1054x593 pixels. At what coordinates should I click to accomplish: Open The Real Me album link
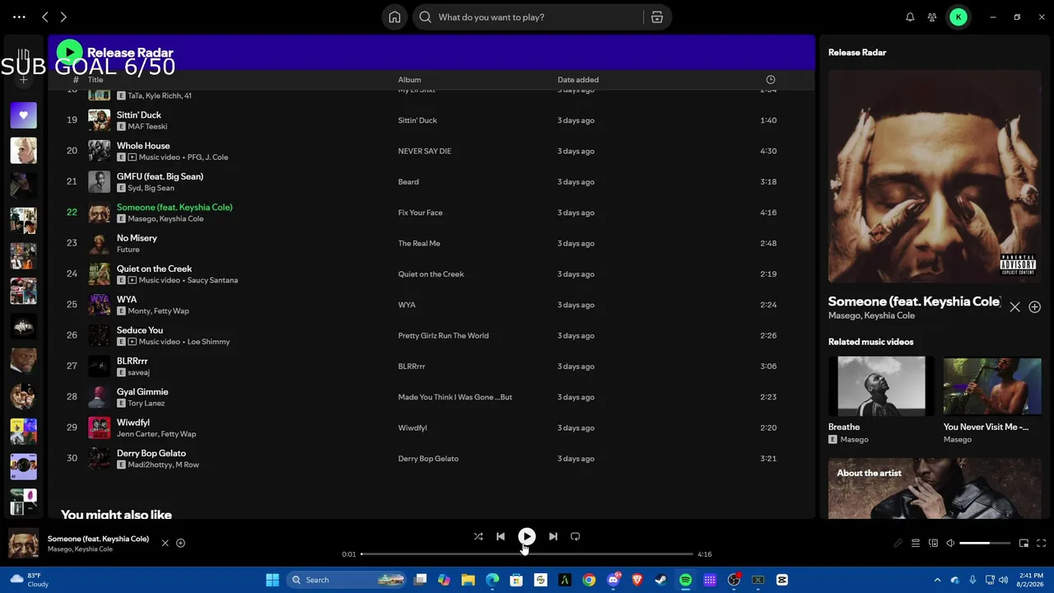pos(419,243)
